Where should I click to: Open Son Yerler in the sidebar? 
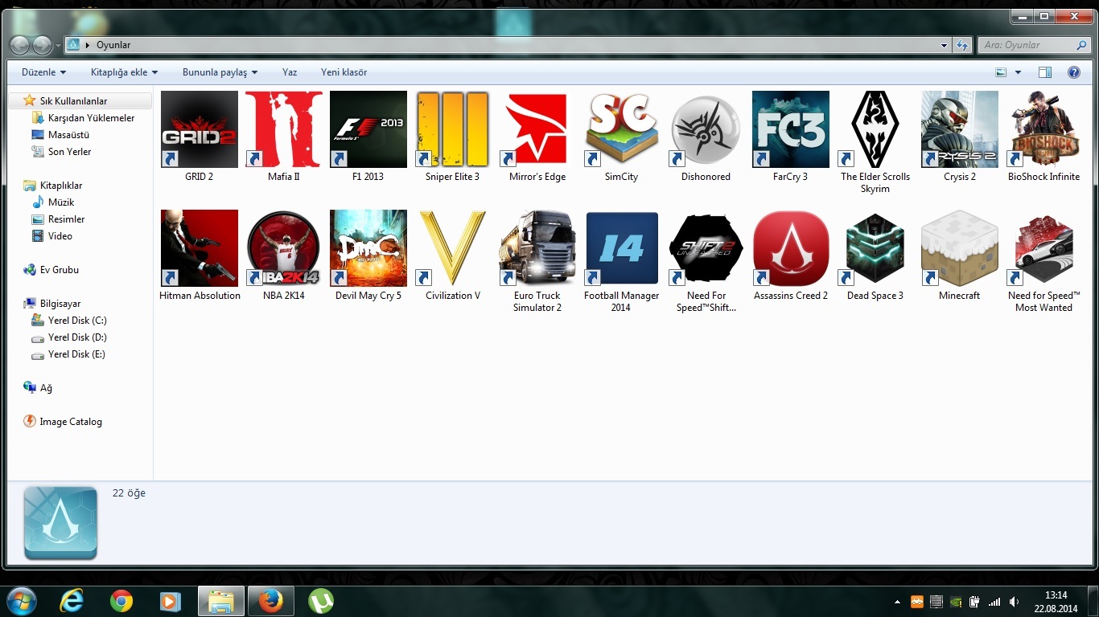[69, 152]
